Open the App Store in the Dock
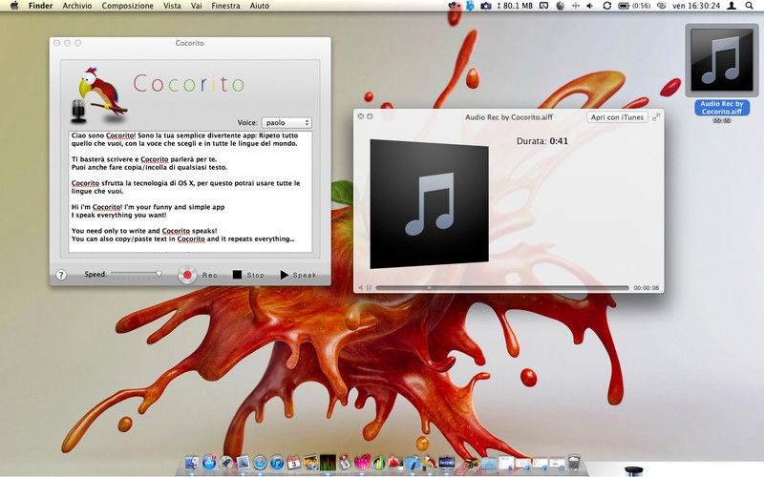Viewport: 764px width, 477px height. [209, 463]
